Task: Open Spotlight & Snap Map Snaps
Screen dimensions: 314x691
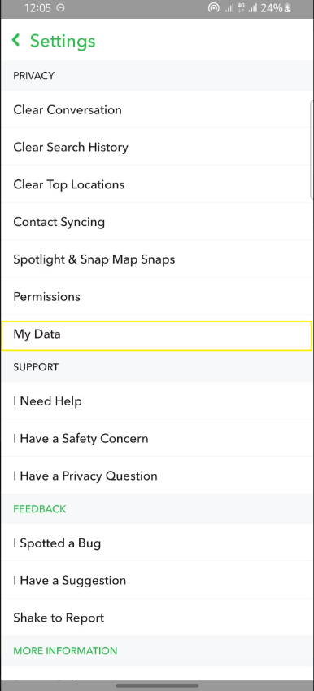Action: click(156, 259)
